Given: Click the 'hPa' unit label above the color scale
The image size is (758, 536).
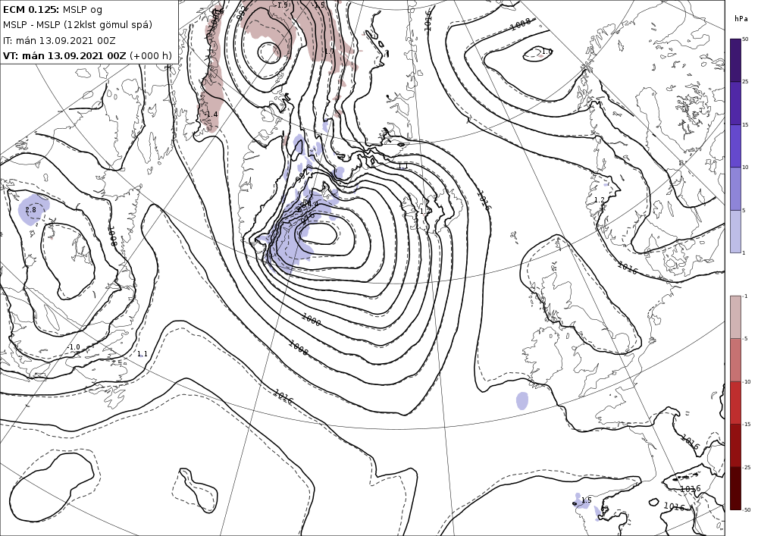Looking at the screenshot, I should 741,19.
